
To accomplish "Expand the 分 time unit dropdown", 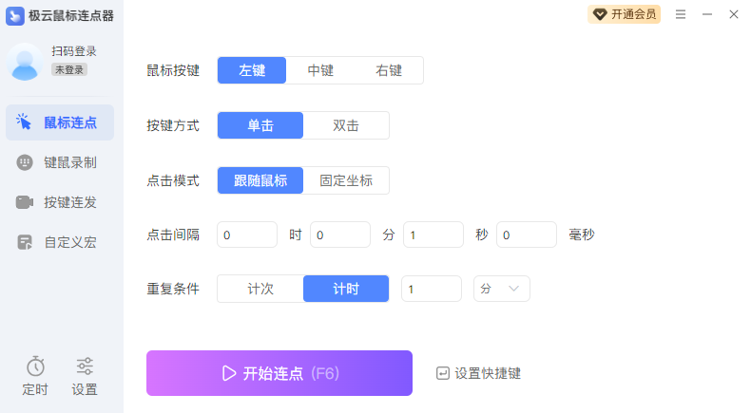I will click(502, 289).
